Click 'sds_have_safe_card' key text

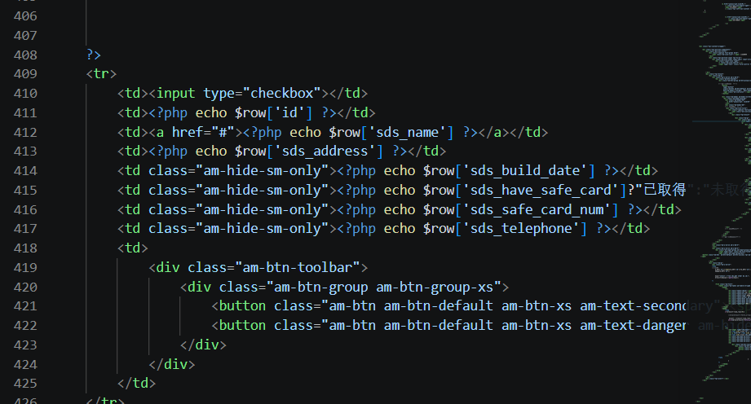point(541,191)
